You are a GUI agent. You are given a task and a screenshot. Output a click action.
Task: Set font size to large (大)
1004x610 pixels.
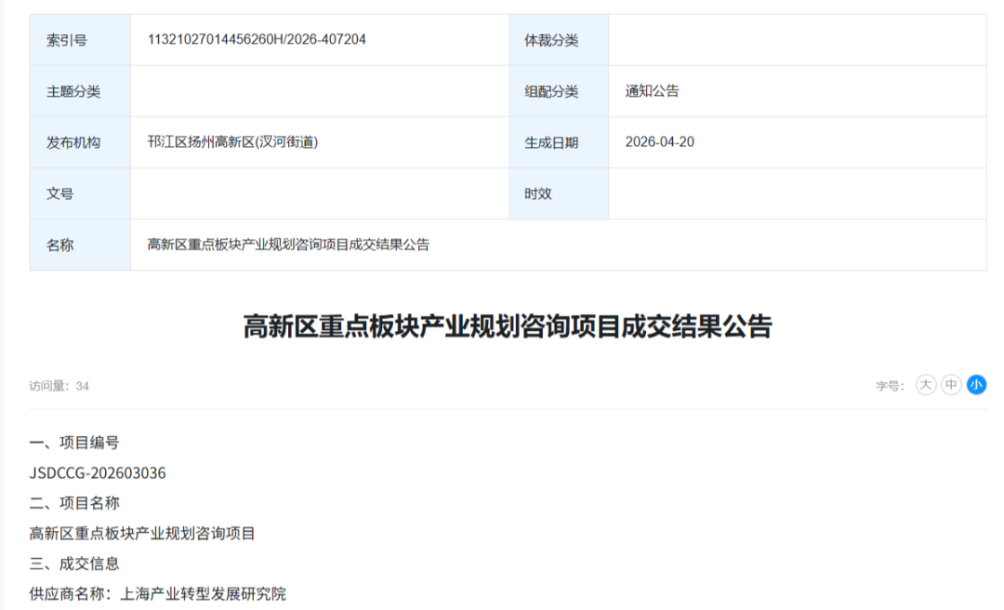(x=925, y=384)
